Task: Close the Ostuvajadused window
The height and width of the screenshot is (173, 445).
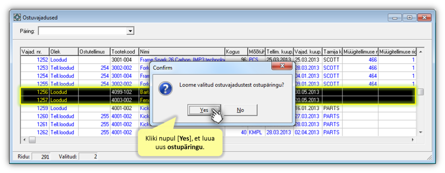Action: point(424,18)
